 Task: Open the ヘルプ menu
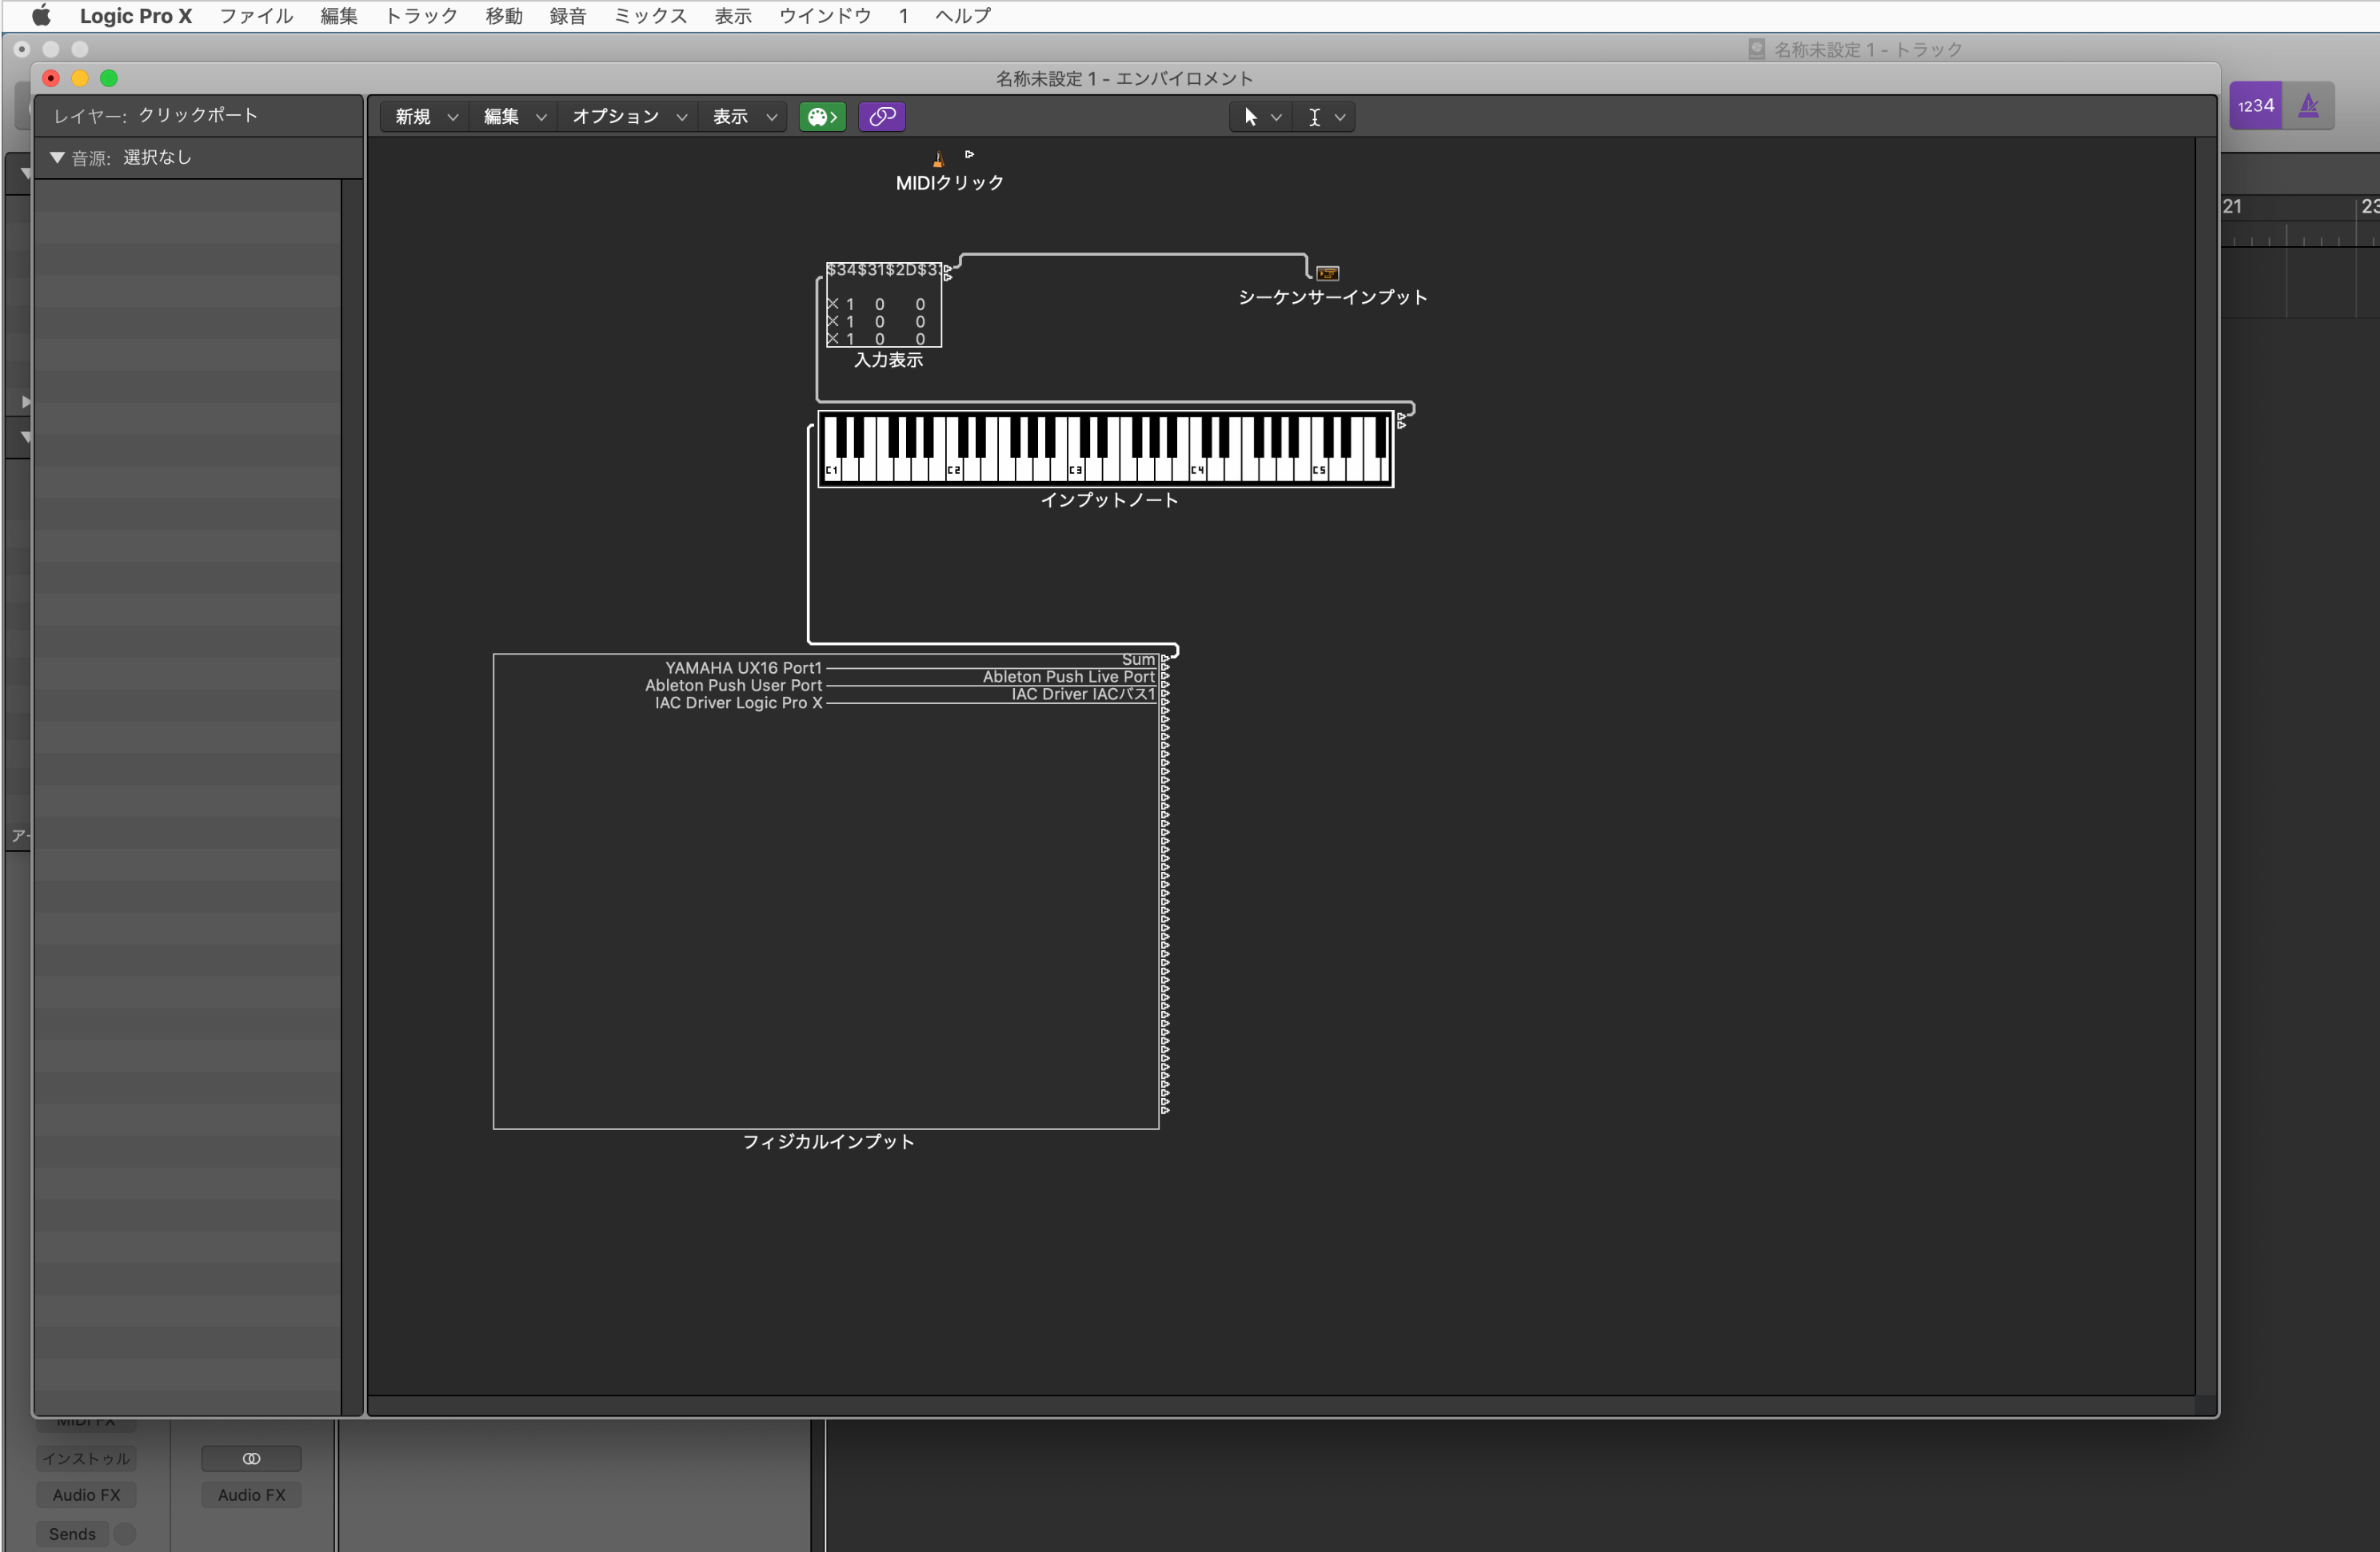pos(963,16)
